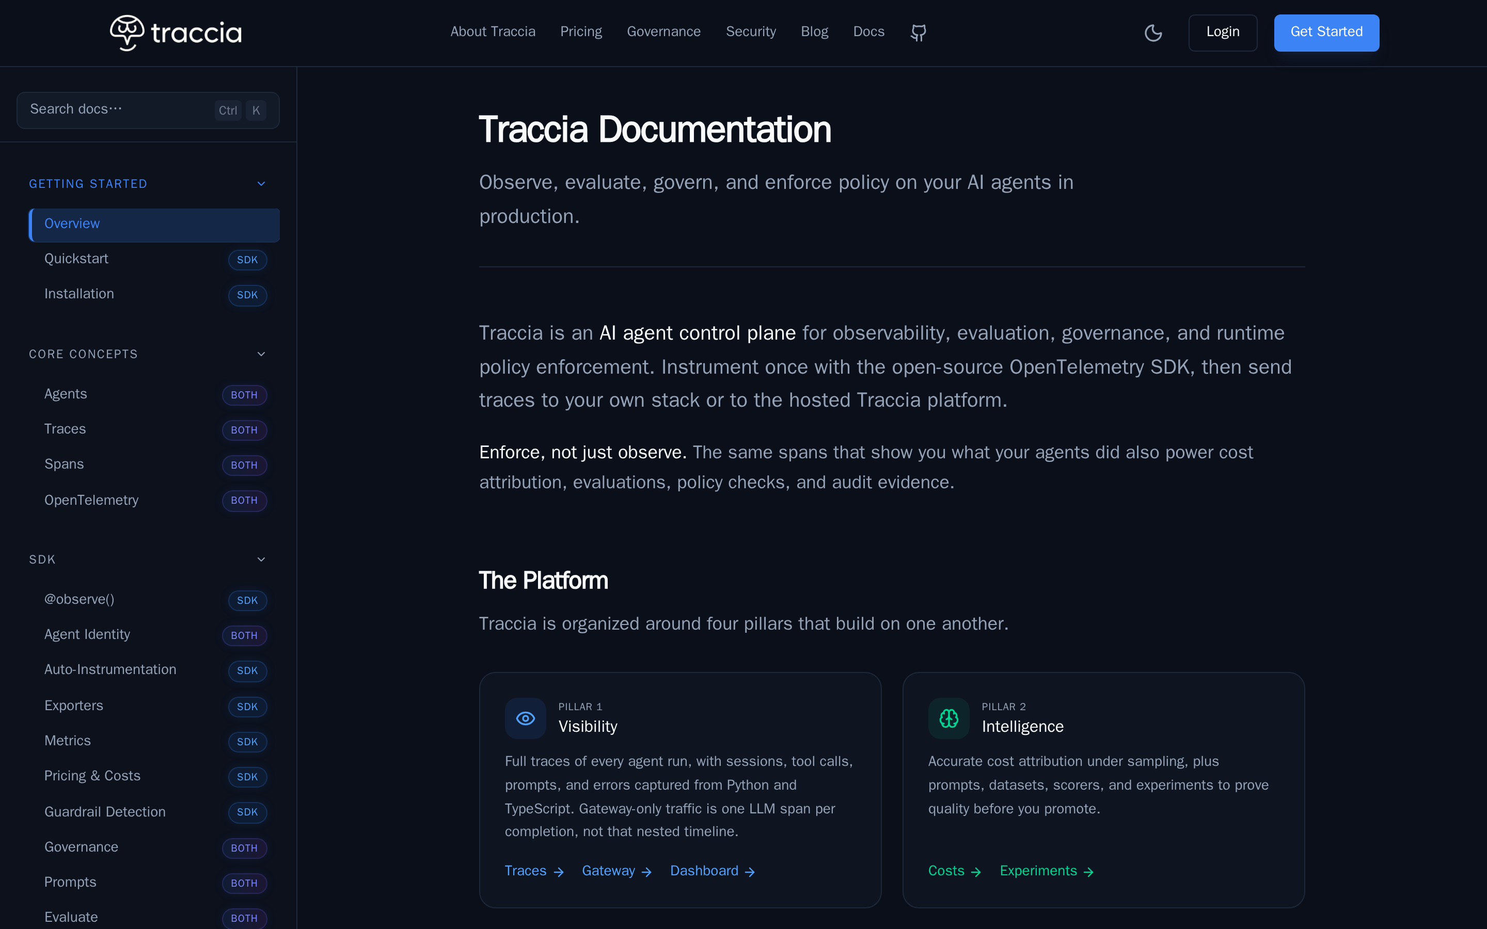Image resolution: width=1487 pixels, height=929 pixels.
Task: Open the Quickstart doc page
Action: pos(154,259)
